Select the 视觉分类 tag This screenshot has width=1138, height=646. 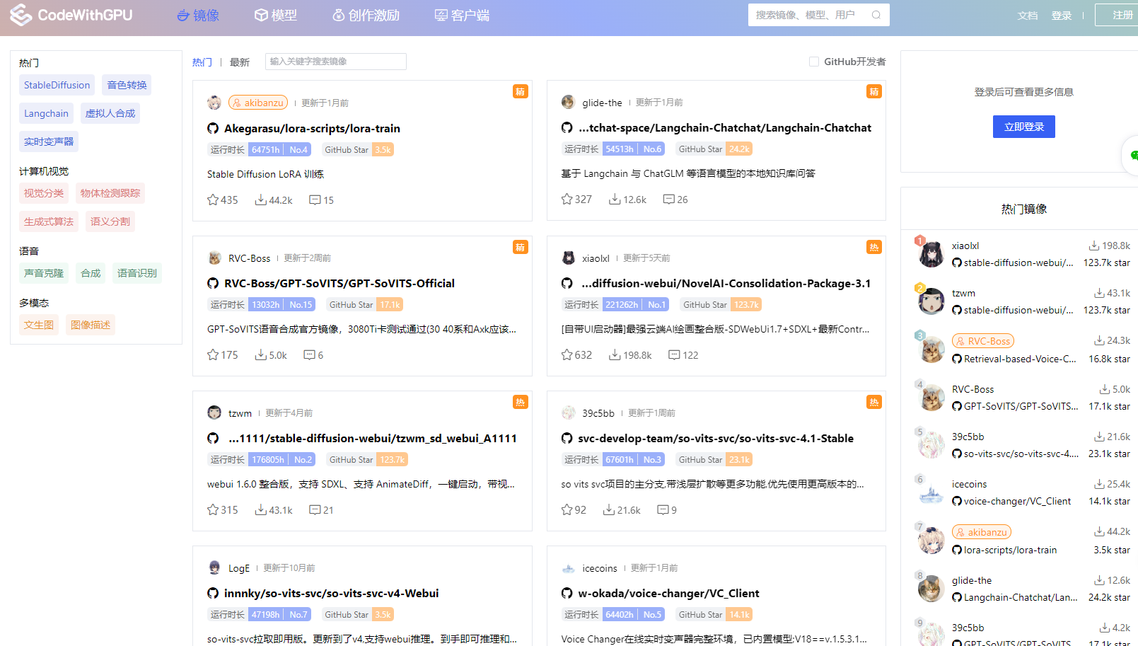44,193
